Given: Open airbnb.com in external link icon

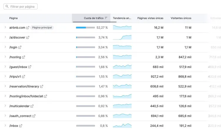Looking at the screenshot, I should tap(28, 28).
